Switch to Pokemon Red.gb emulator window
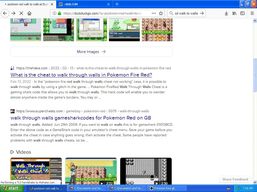Image resolution: width=257 pixels, height=192 pixels. pyautogui.click(x=167, y=188)
